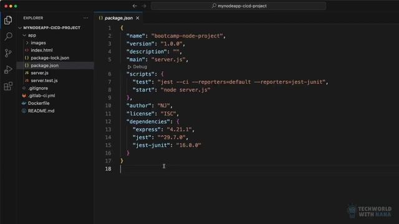Click the "description" key on line 4
The height and width of the screenshot is (224, 399).
click(x=147, y=52)
